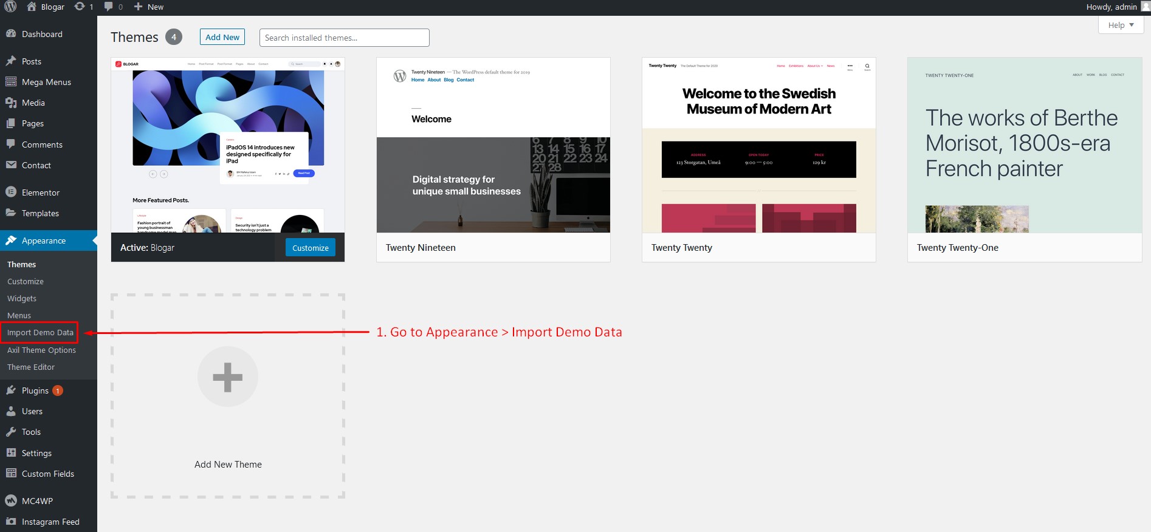Click the Templates folder icon
This screenshot has height=532, width=1151.
[11, 213]
